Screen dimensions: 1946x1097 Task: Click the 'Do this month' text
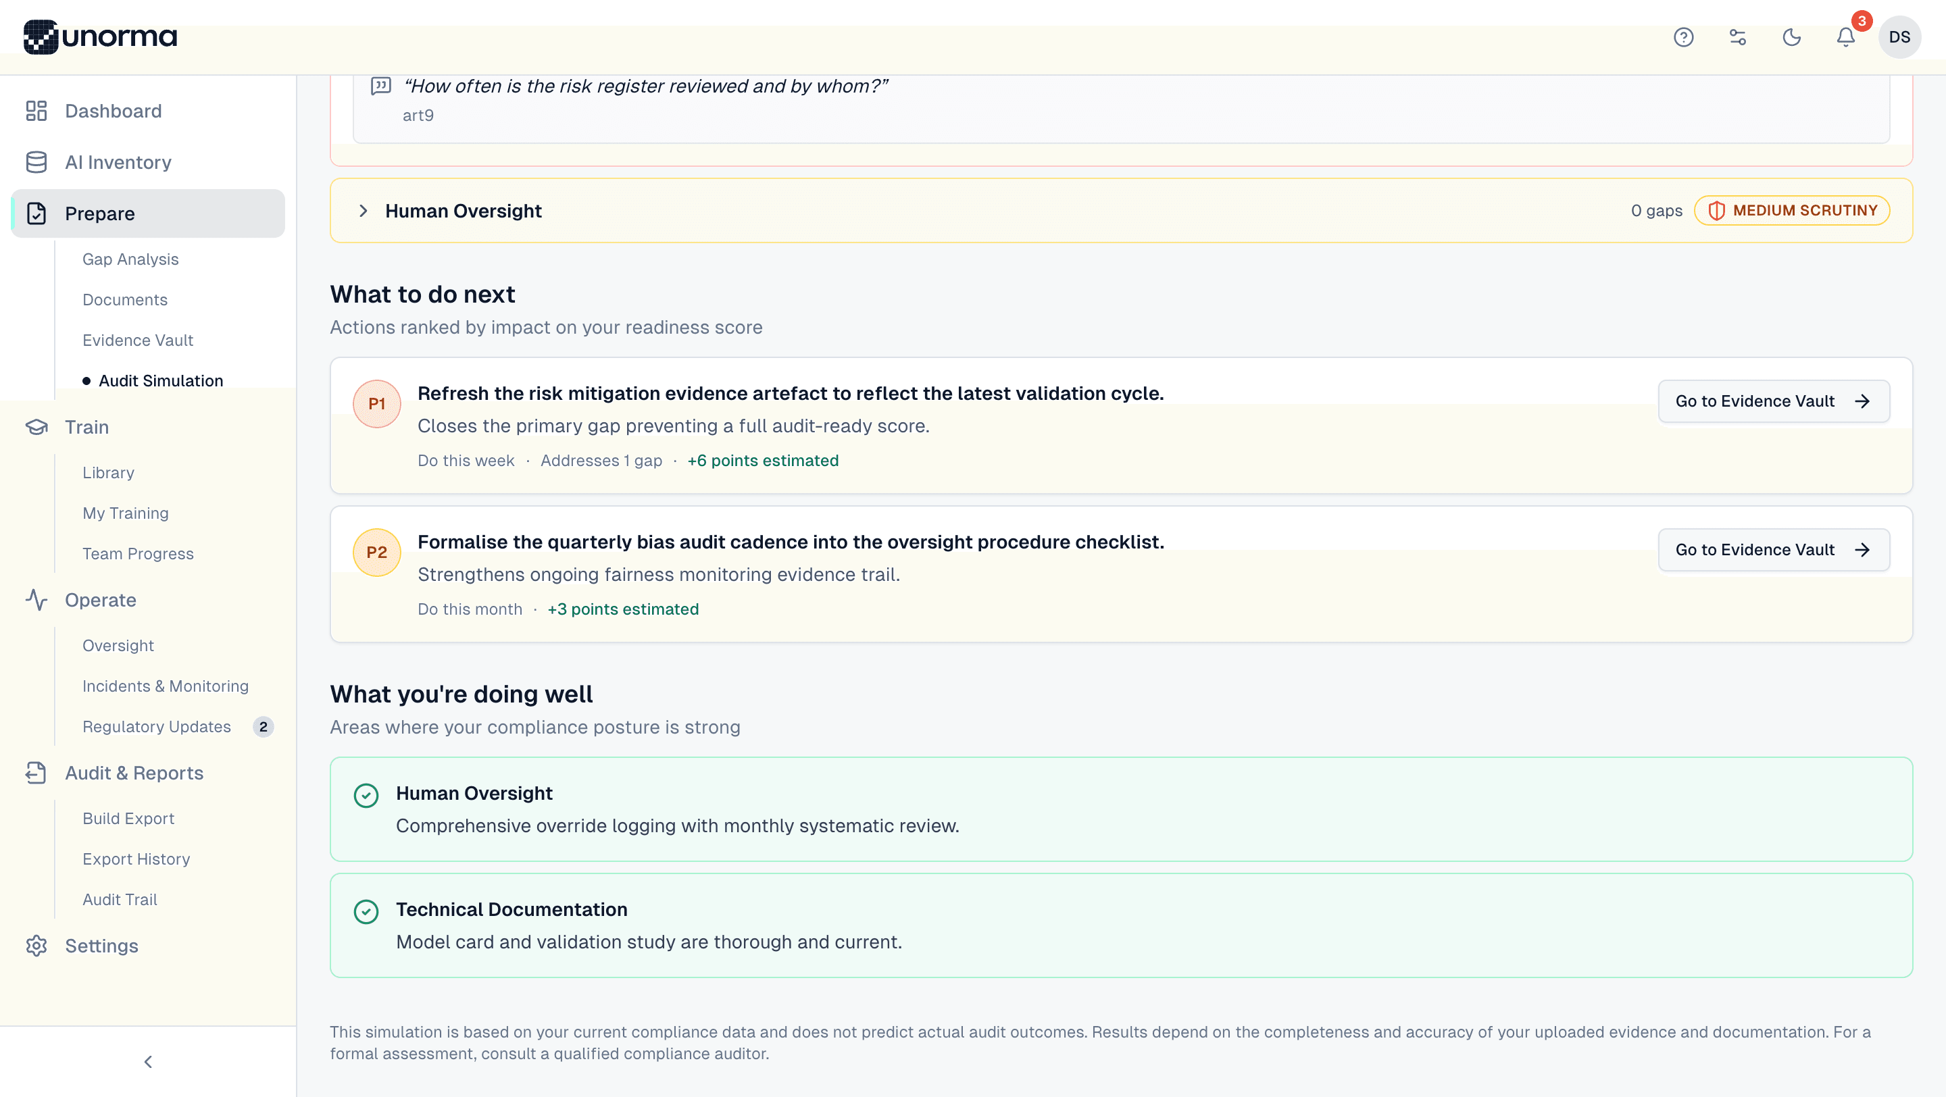pyautogui.click(x=470, y=609)
